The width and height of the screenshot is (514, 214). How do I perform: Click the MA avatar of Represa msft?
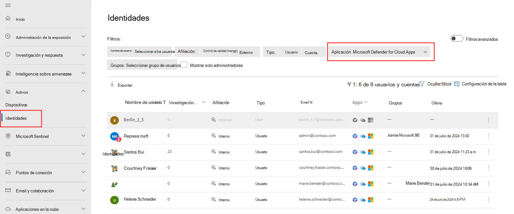114,136
